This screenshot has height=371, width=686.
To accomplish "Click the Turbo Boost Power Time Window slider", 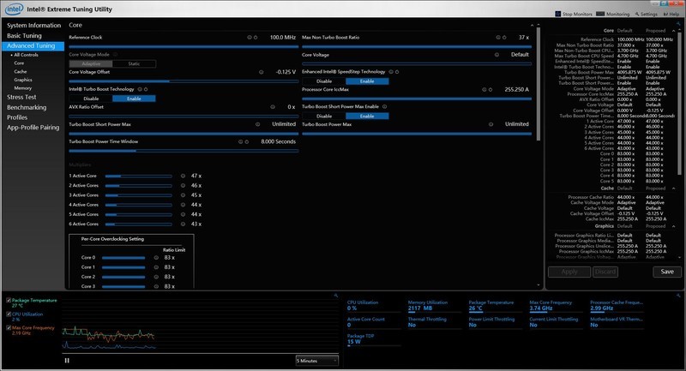I will pos(184,151).
